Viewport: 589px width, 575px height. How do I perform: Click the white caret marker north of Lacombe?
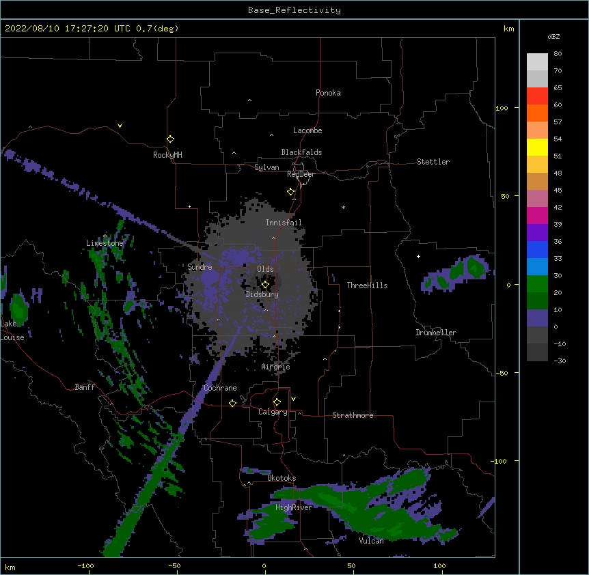[249, 100]
